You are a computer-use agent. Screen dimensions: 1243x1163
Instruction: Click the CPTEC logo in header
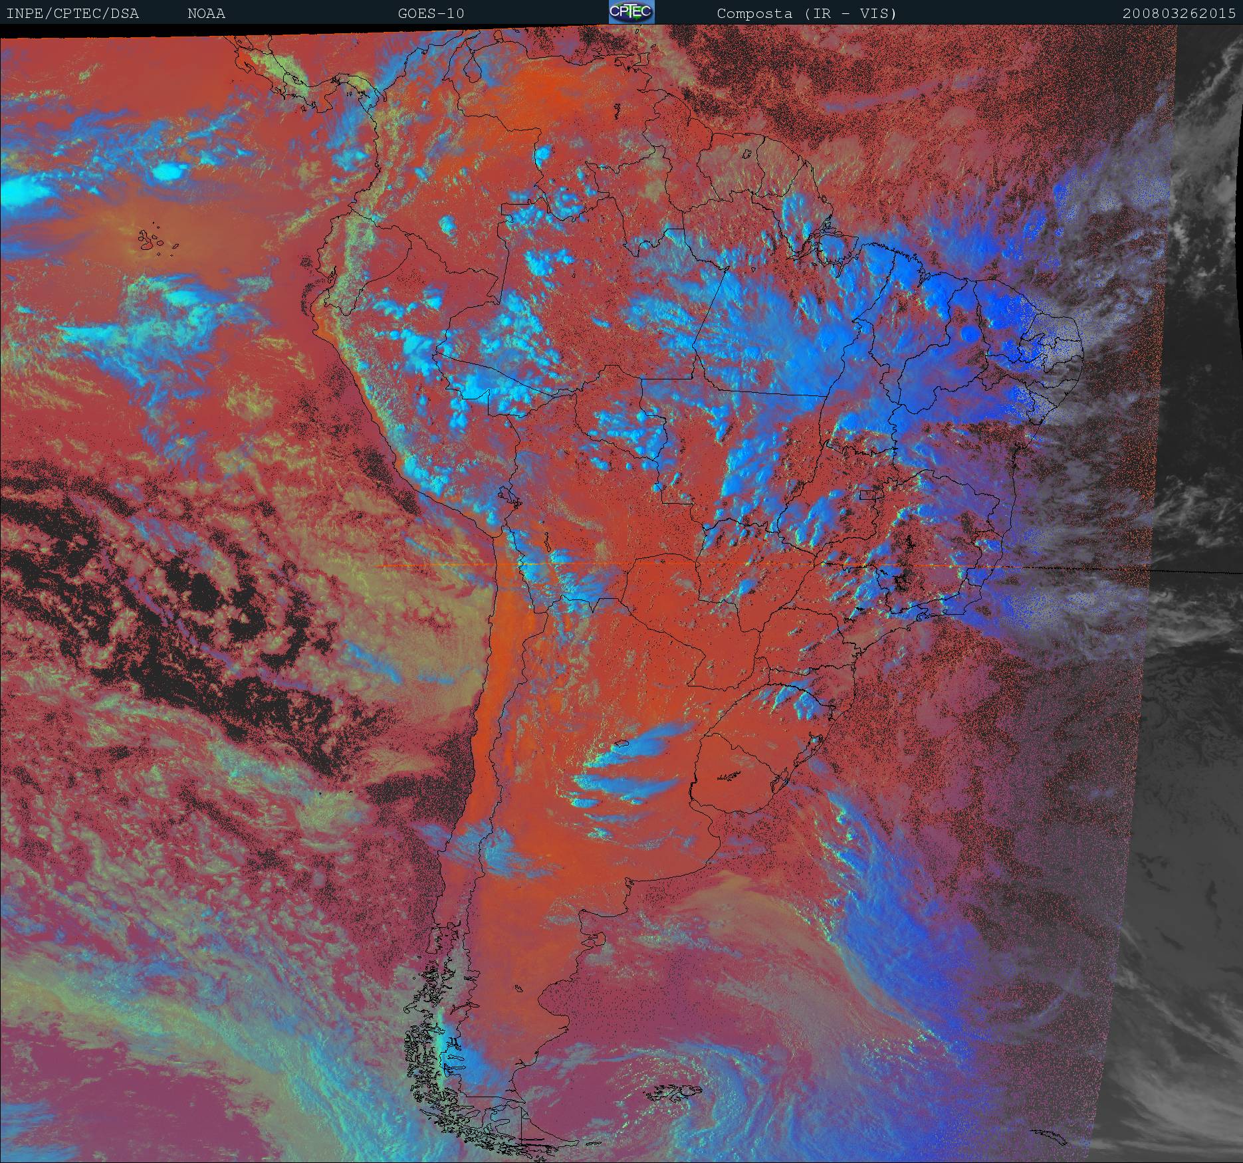click(631, 13)
